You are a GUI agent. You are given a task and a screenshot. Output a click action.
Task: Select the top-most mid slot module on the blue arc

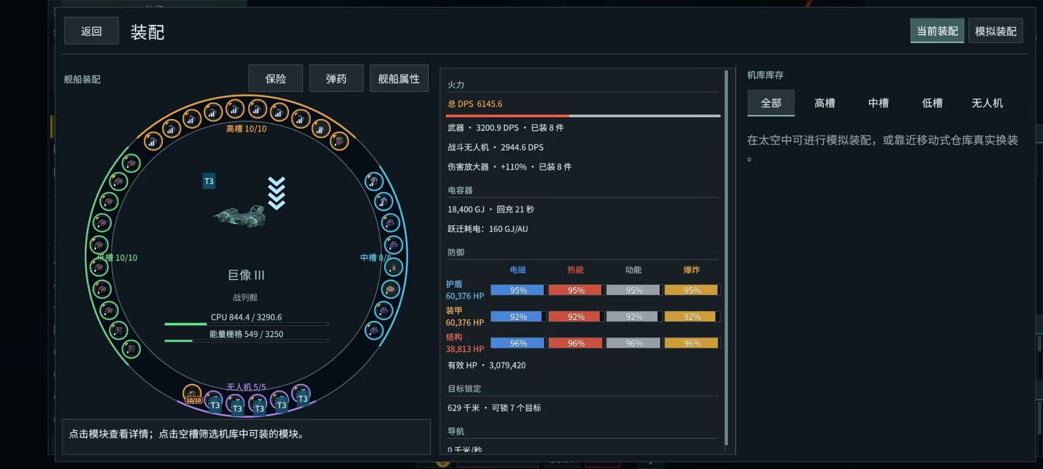374,181
